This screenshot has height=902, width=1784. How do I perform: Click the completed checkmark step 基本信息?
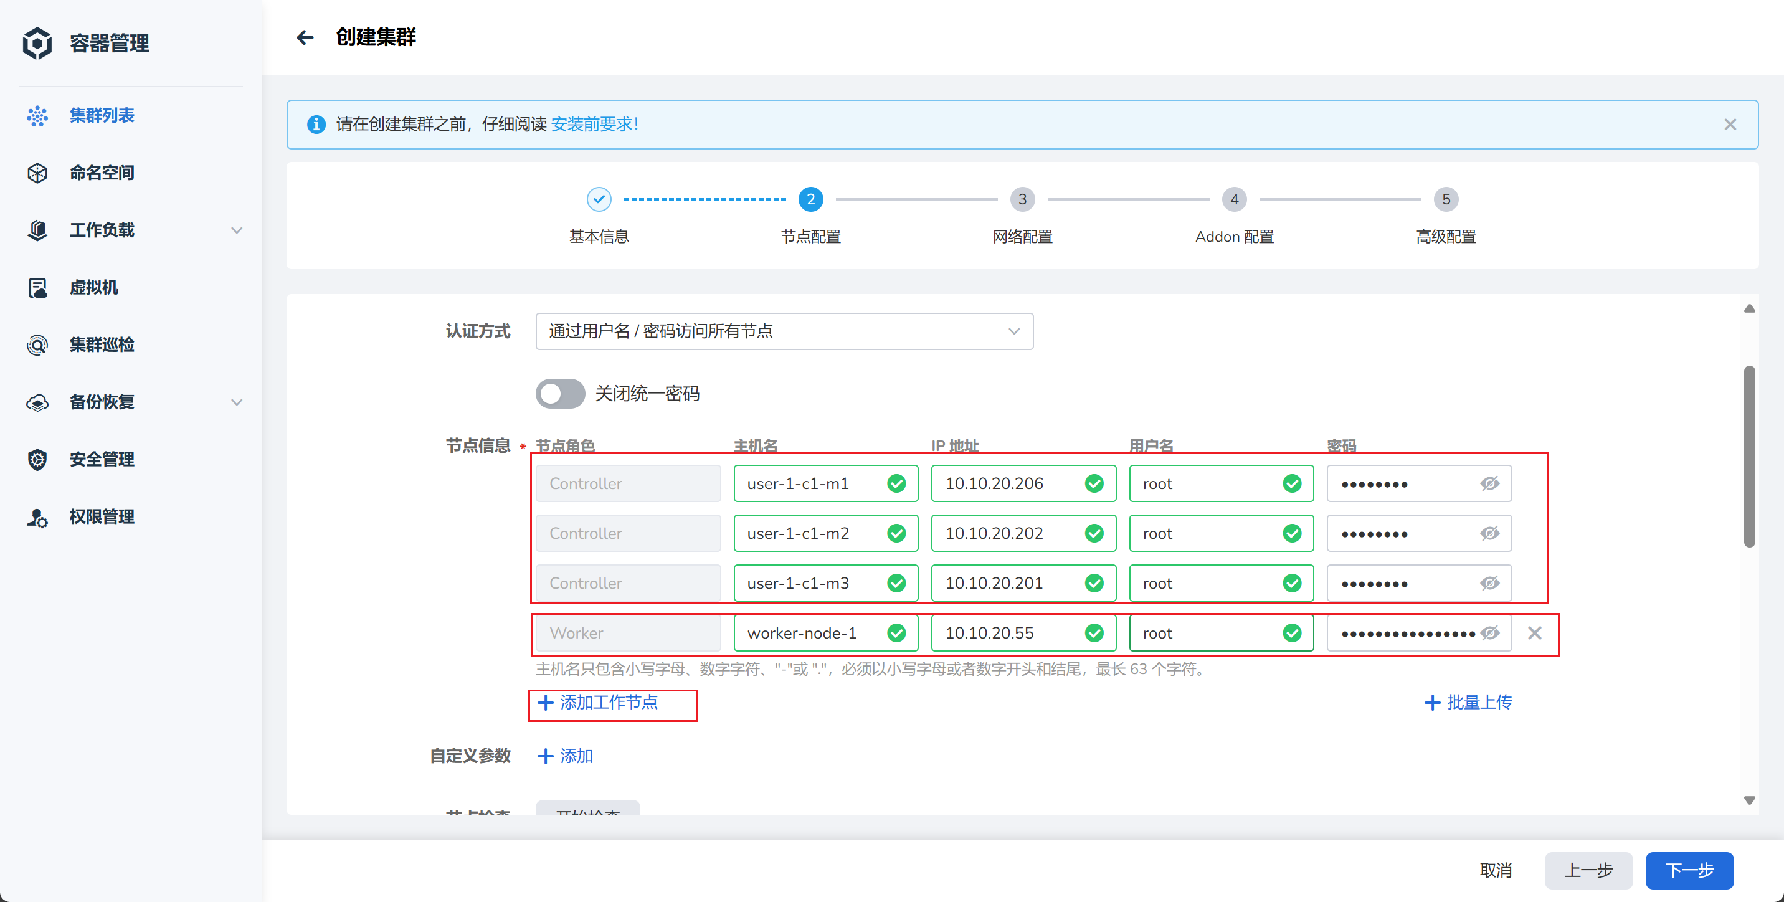[x=599, y=199]
